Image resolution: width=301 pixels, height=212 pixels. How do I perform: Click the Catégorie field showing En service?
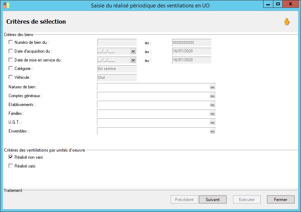coord(117,69)
